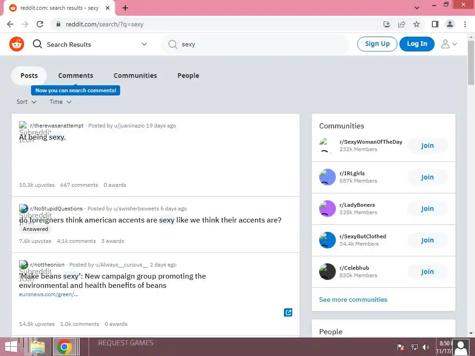
Task: Click See more communities link
Action: pos(353,299)
